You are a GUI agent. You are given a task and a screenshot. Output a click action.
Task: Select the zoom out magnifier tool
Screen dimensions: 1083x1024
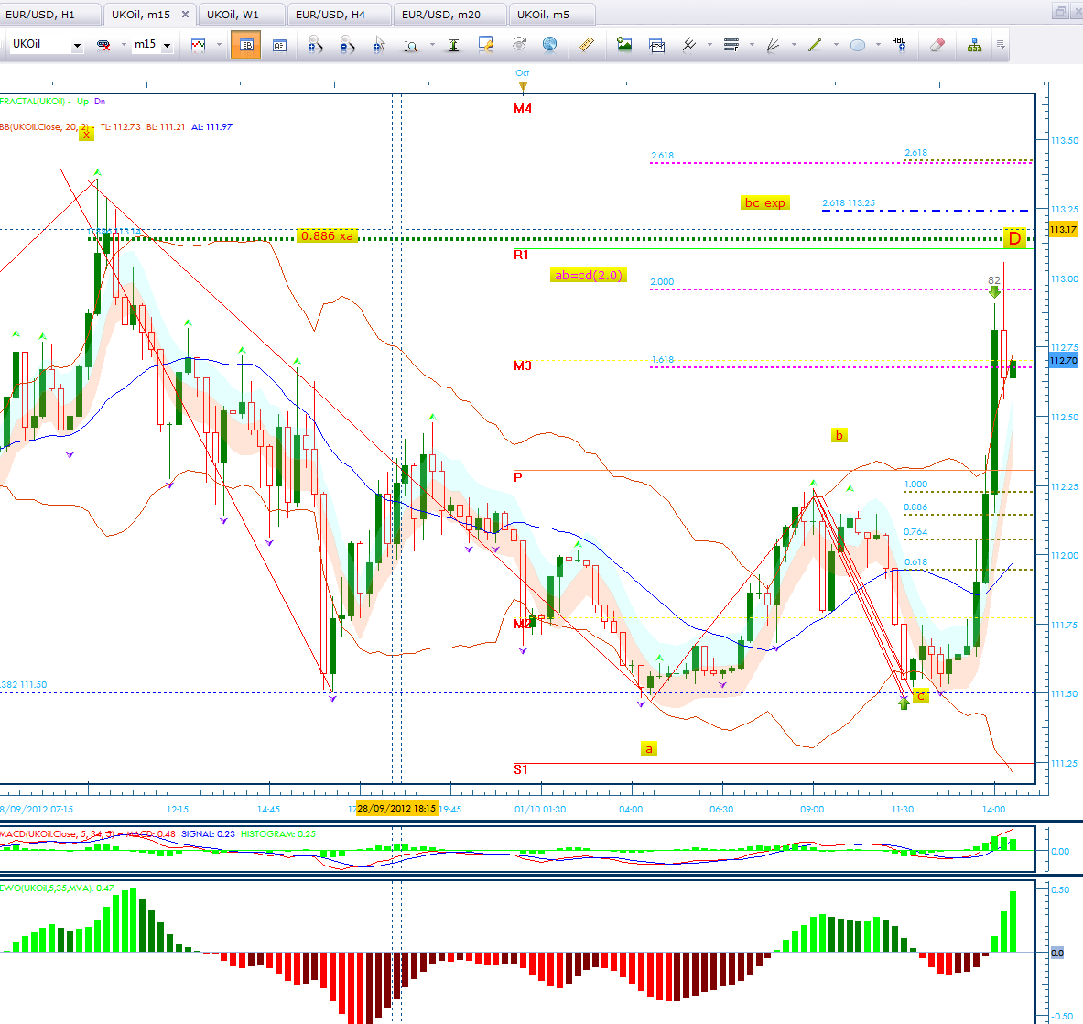pyautogui.click(x=347, y=46)
